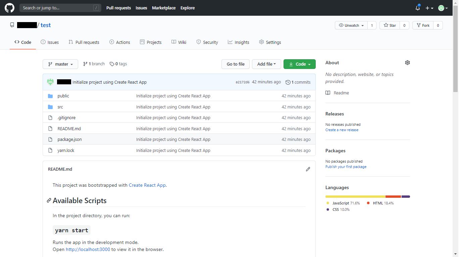Click the commit author avatar

click(x=50, y=82)
